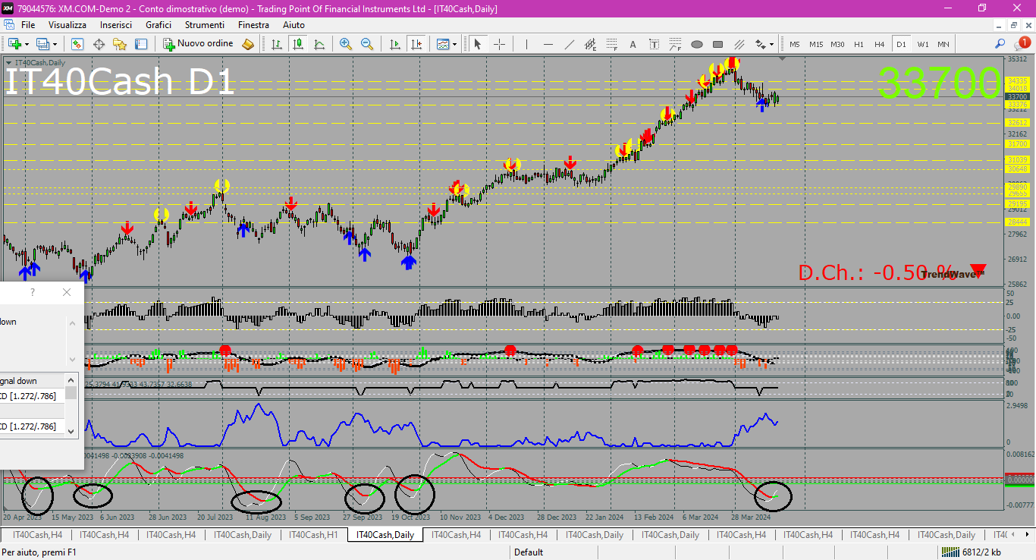This screenshot has width=1036, height=560.
Task: Set timeframe to M15
Action: (x=816, y=44)
